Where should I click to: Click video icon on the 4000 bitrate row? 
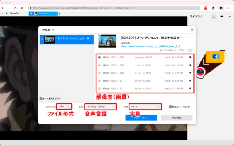tap(190, 73)
